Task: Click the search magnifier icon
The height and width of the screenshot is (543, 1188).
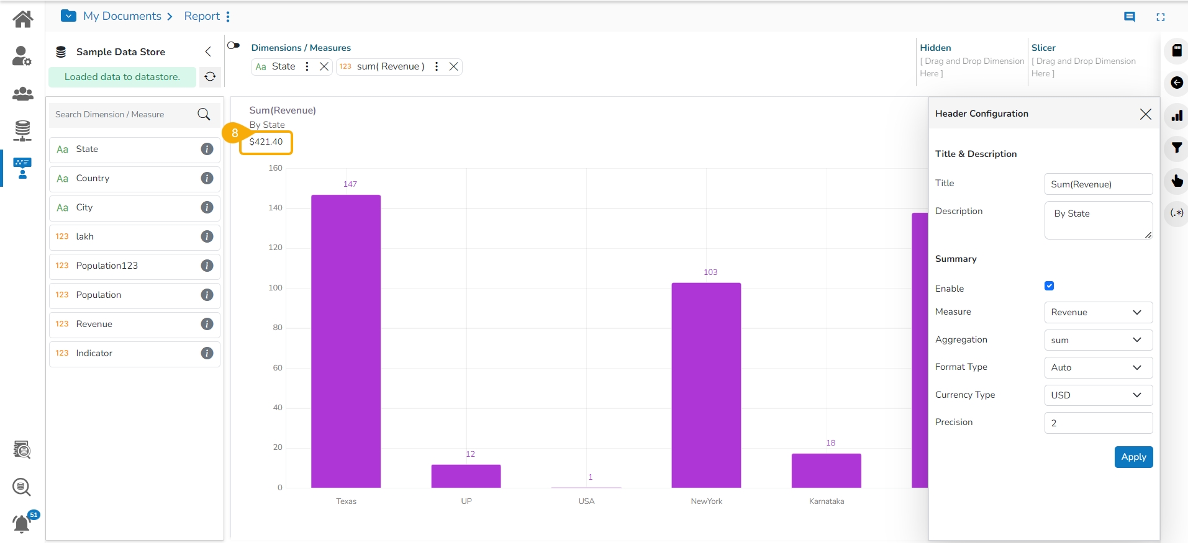Action: tap(204, 114)
